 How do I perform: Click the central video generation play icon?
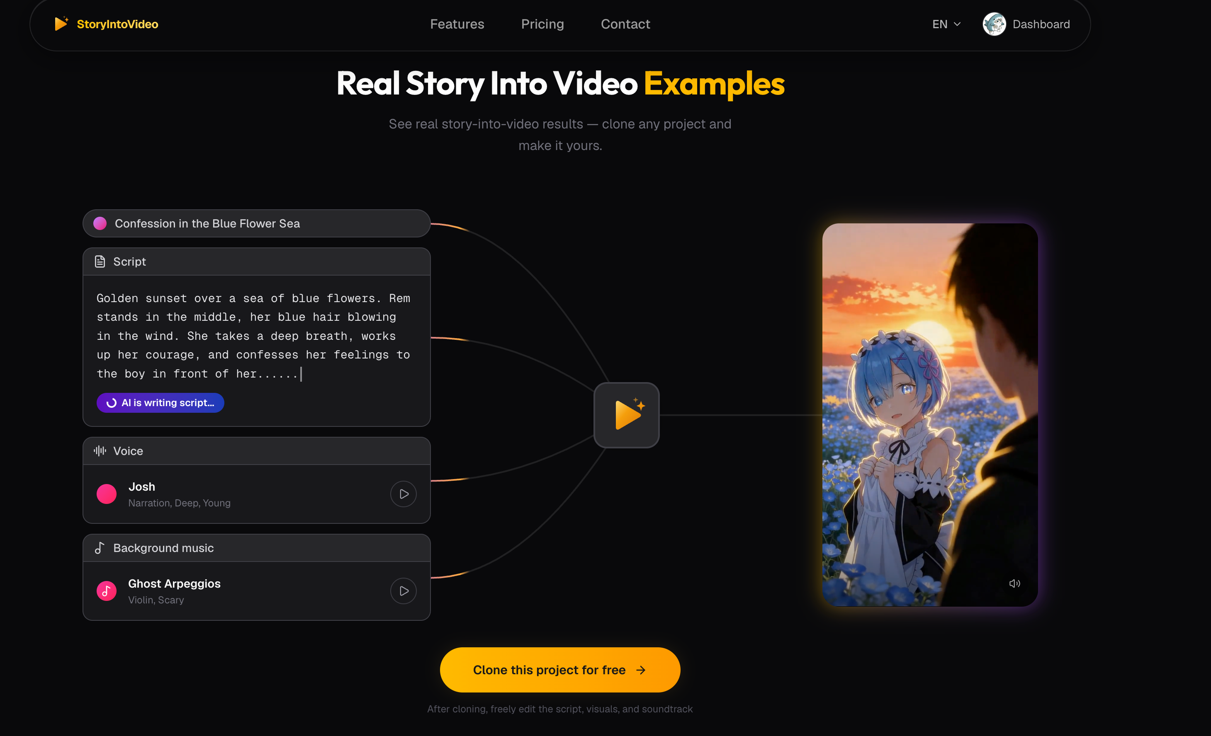pos(626,415)
